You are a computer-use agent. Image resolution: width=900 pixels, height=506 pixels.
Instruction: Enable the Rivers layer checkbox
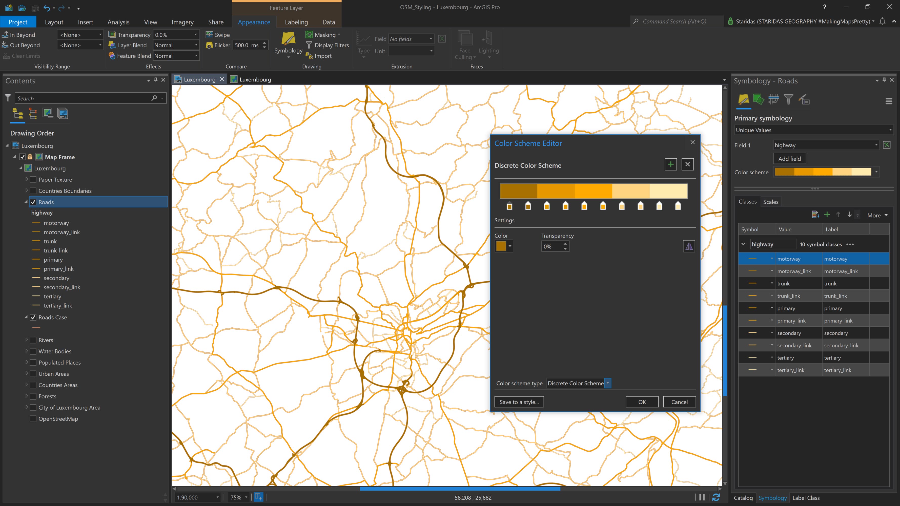33,340
